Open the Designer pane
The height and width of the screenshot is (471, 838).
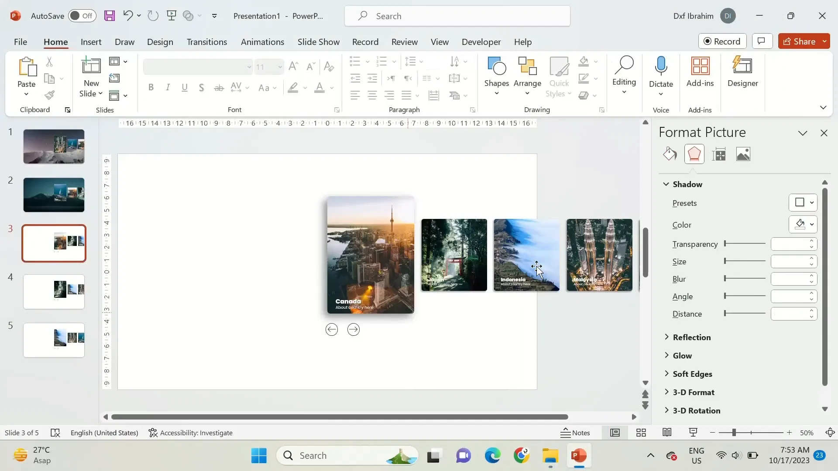742,72
